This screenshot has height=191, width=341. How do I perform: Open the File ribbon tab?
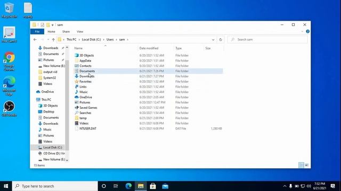tap(37, 32)
